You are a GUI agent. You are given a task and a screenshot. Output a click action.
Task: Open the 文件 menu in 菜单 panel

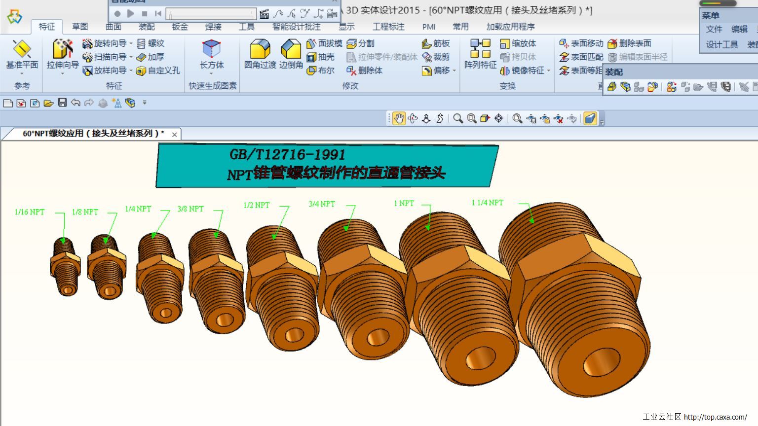click(714, 30)
